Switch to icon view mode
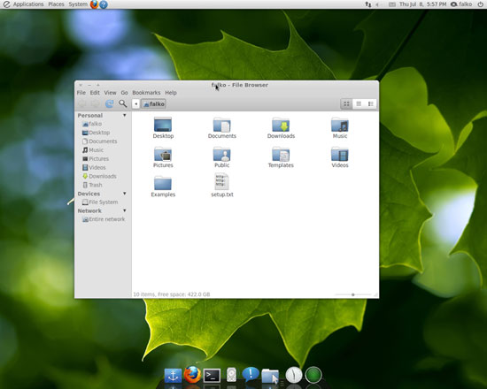This screenshot has height=389, width=487. [x=346, y=104]
